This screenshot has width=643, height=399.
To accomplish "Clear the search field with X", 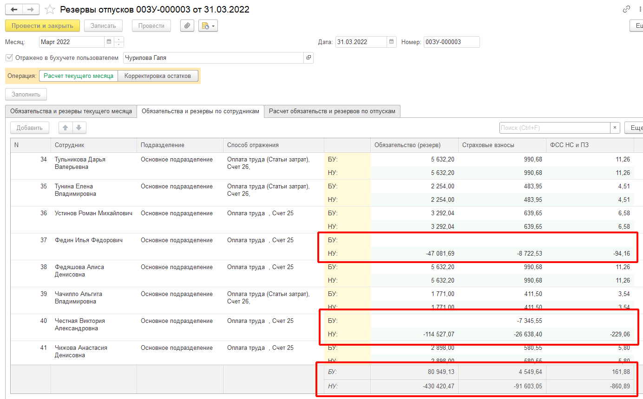I will coord(615,128).
